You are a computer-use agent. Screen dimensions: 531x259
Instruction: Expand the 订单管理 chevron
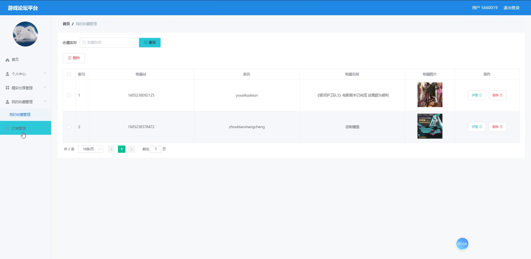45,128
